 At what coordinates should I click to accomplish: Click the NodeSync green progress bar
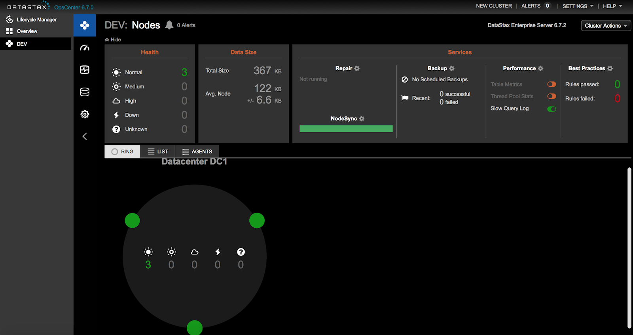pyautogui.click(x=346, y=129)
